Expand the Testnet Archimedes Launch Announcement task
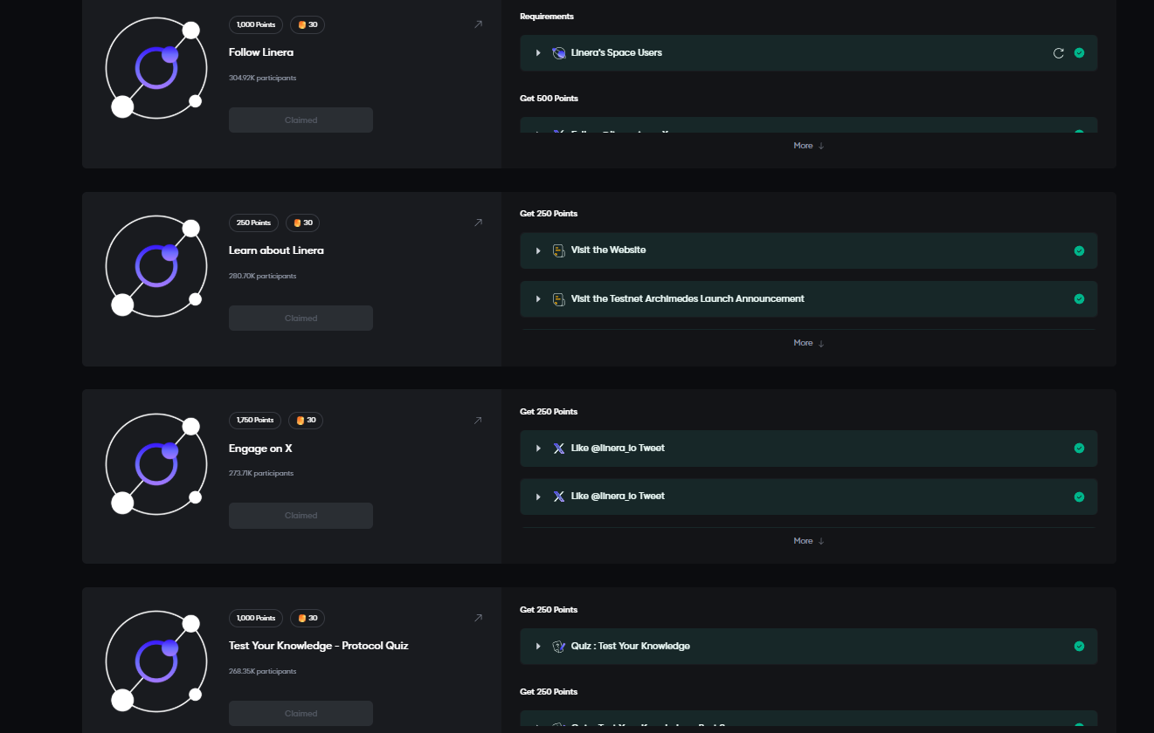The width and height of the screenshot is (1154, 733). [x=538, y=299]
